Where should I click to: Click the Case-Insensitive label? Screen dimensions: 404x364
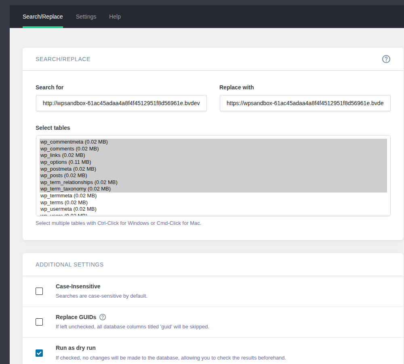(78, 286)
